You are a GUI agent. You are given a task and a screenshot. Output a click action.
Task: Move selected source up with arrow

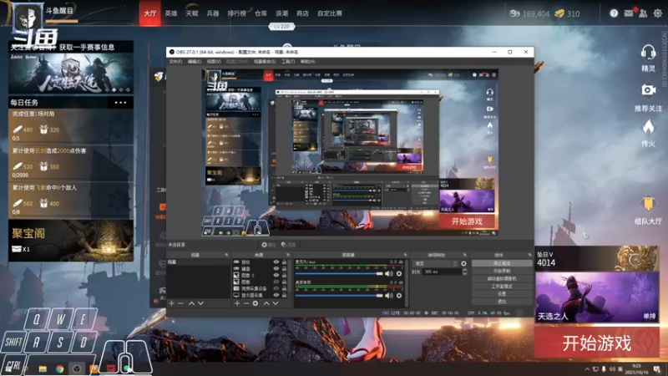266,303
